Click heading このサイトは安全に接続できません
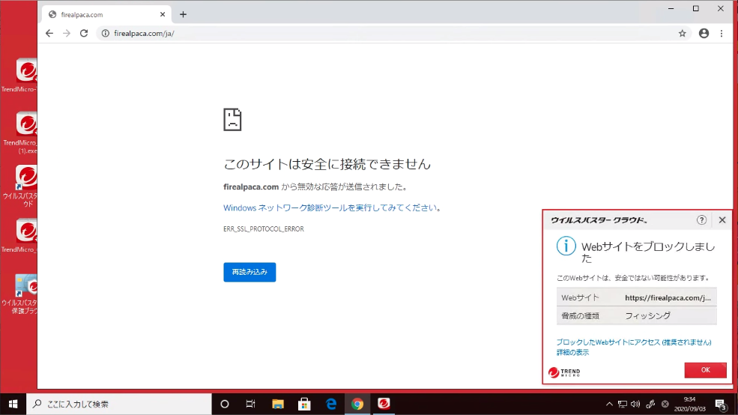The height and width of the screenshot is (415, 738). (327, 164)
